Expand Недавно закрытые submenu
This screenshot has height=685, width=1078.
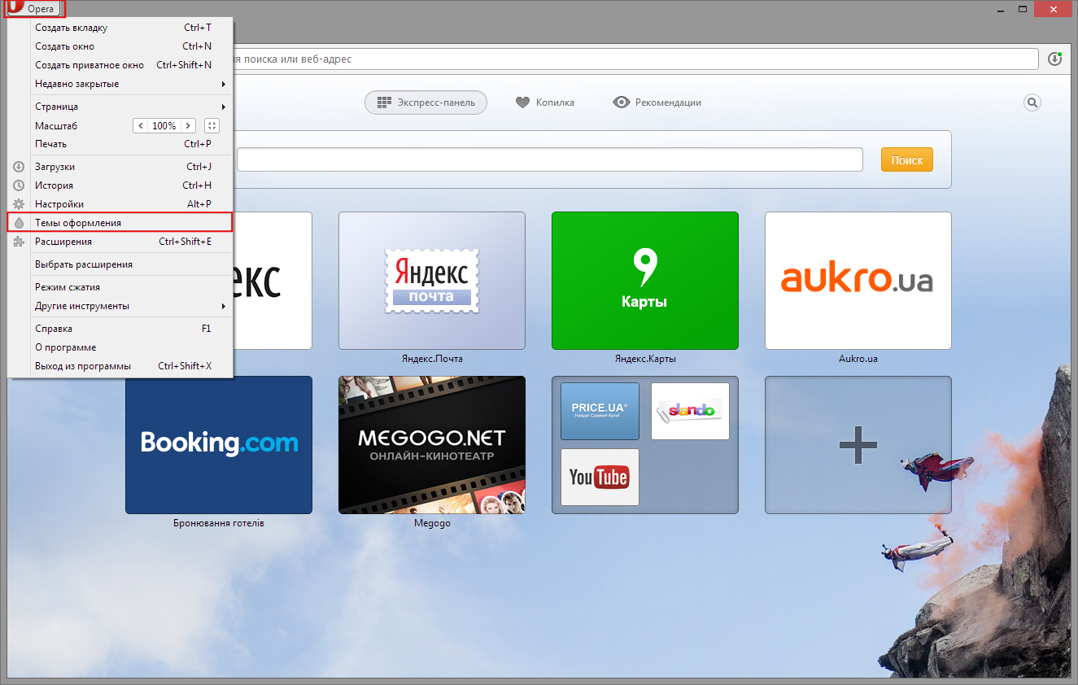pos(120,84)
